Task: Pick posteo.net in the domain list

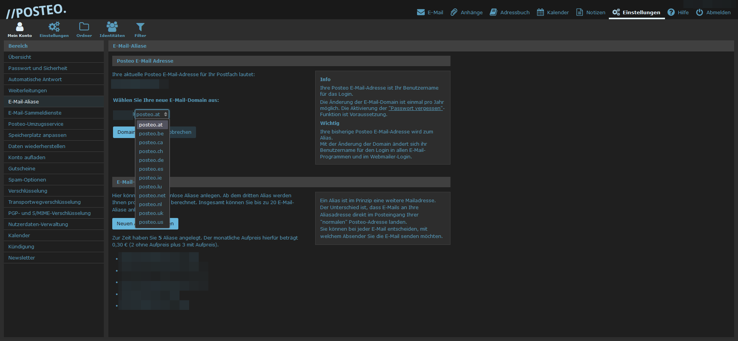Action: 152,196
